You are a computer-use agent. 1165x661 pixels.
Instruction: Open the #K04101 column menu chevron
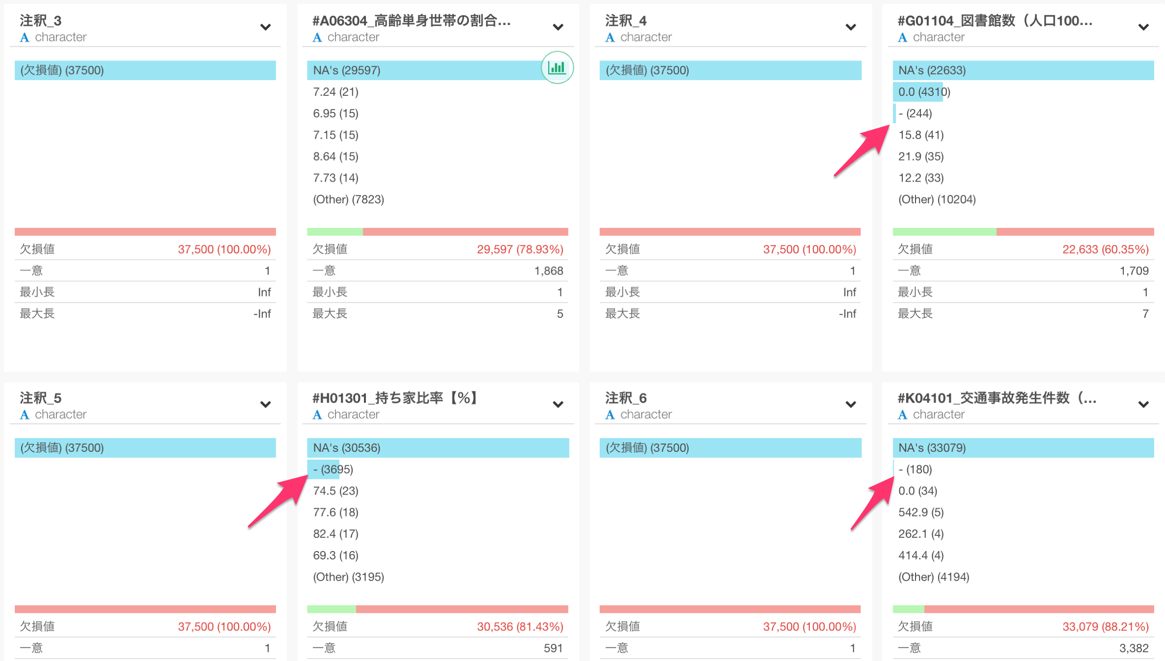(1143, 404)
